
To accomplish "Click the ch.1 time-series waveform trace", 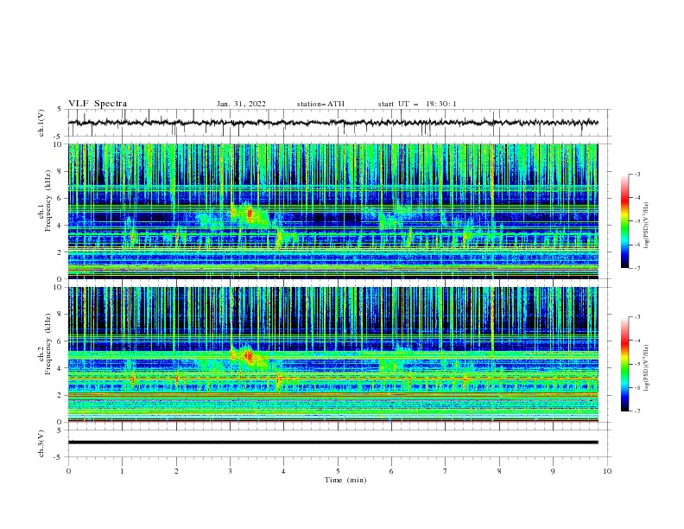I will 332,123.
